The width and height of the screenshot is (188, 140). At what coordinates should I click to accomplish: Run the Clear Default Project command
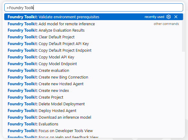click(x=93, y=37)
